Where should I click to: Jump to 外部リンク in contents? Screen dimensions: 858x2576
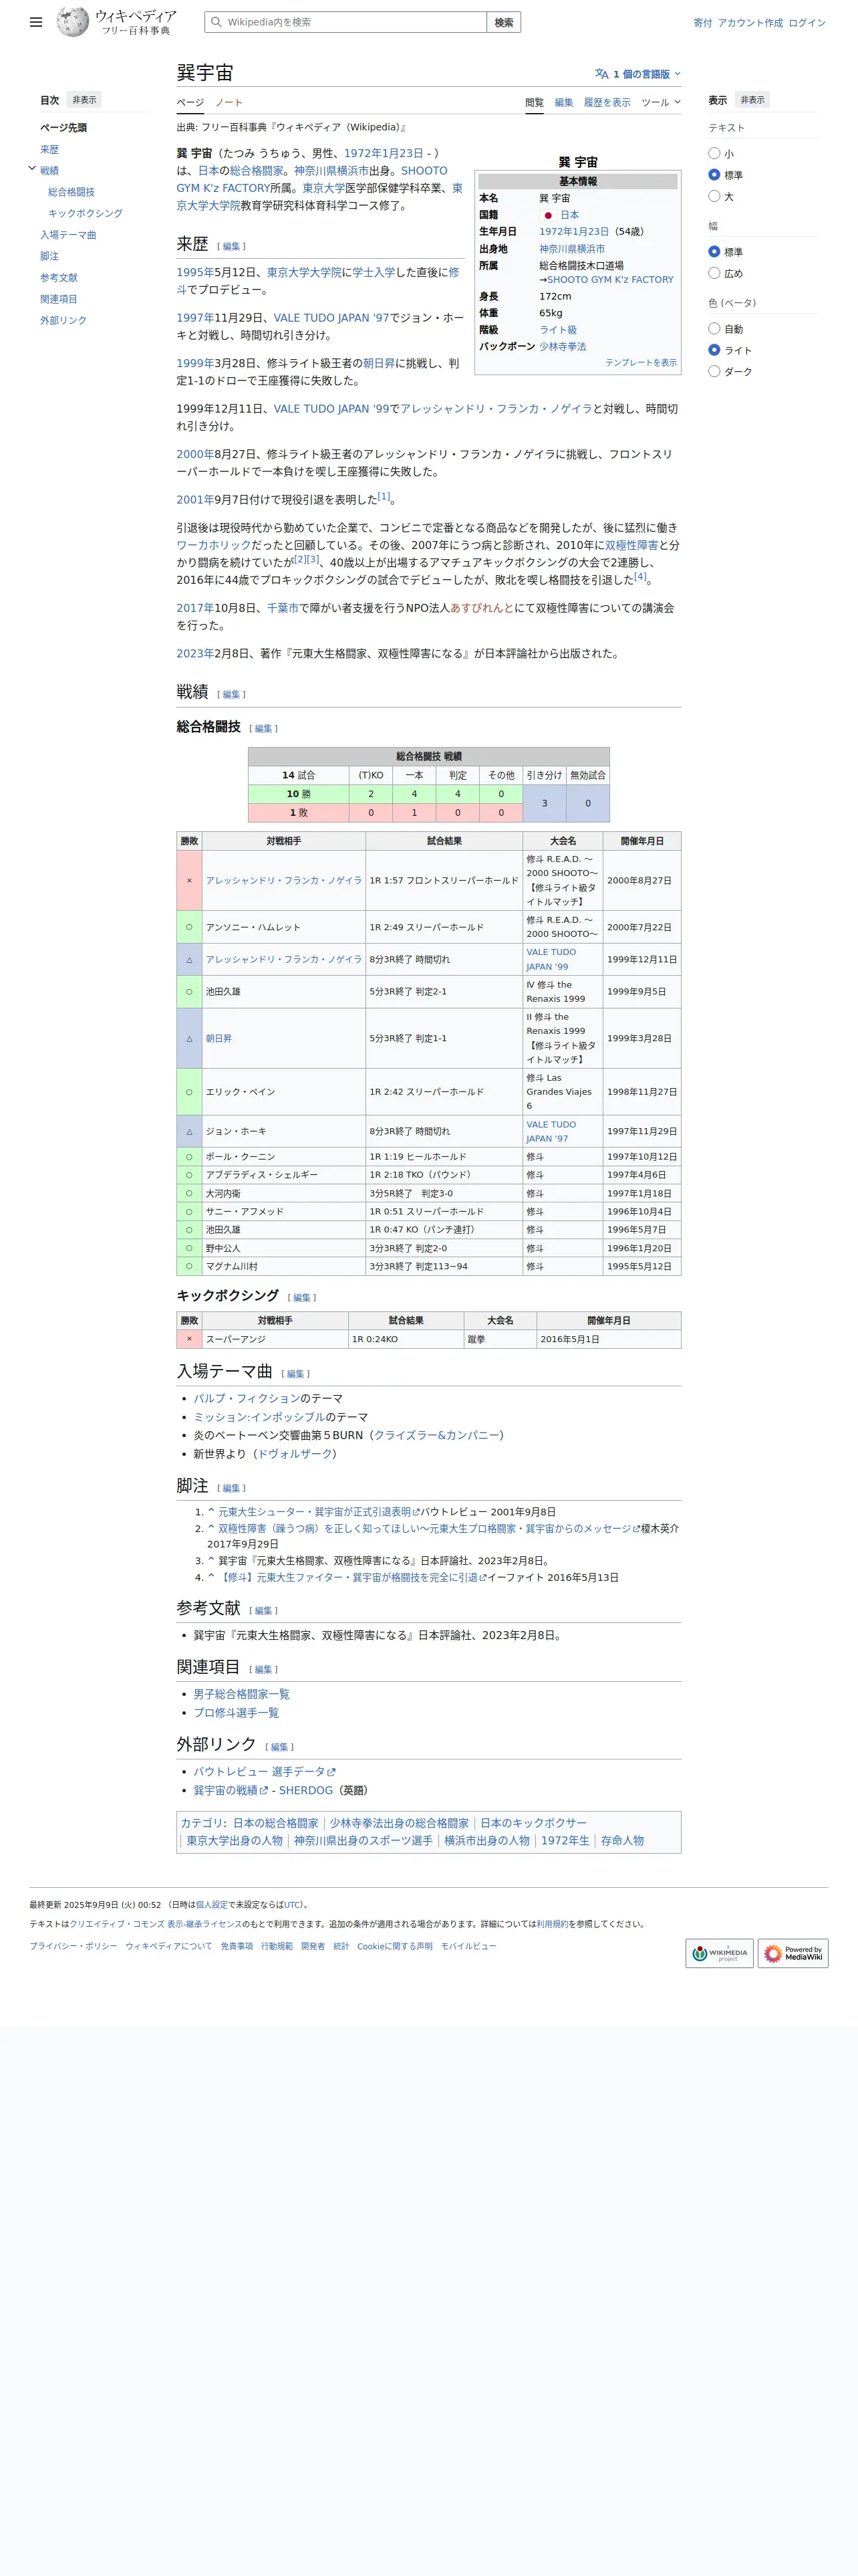click(63, 320)
